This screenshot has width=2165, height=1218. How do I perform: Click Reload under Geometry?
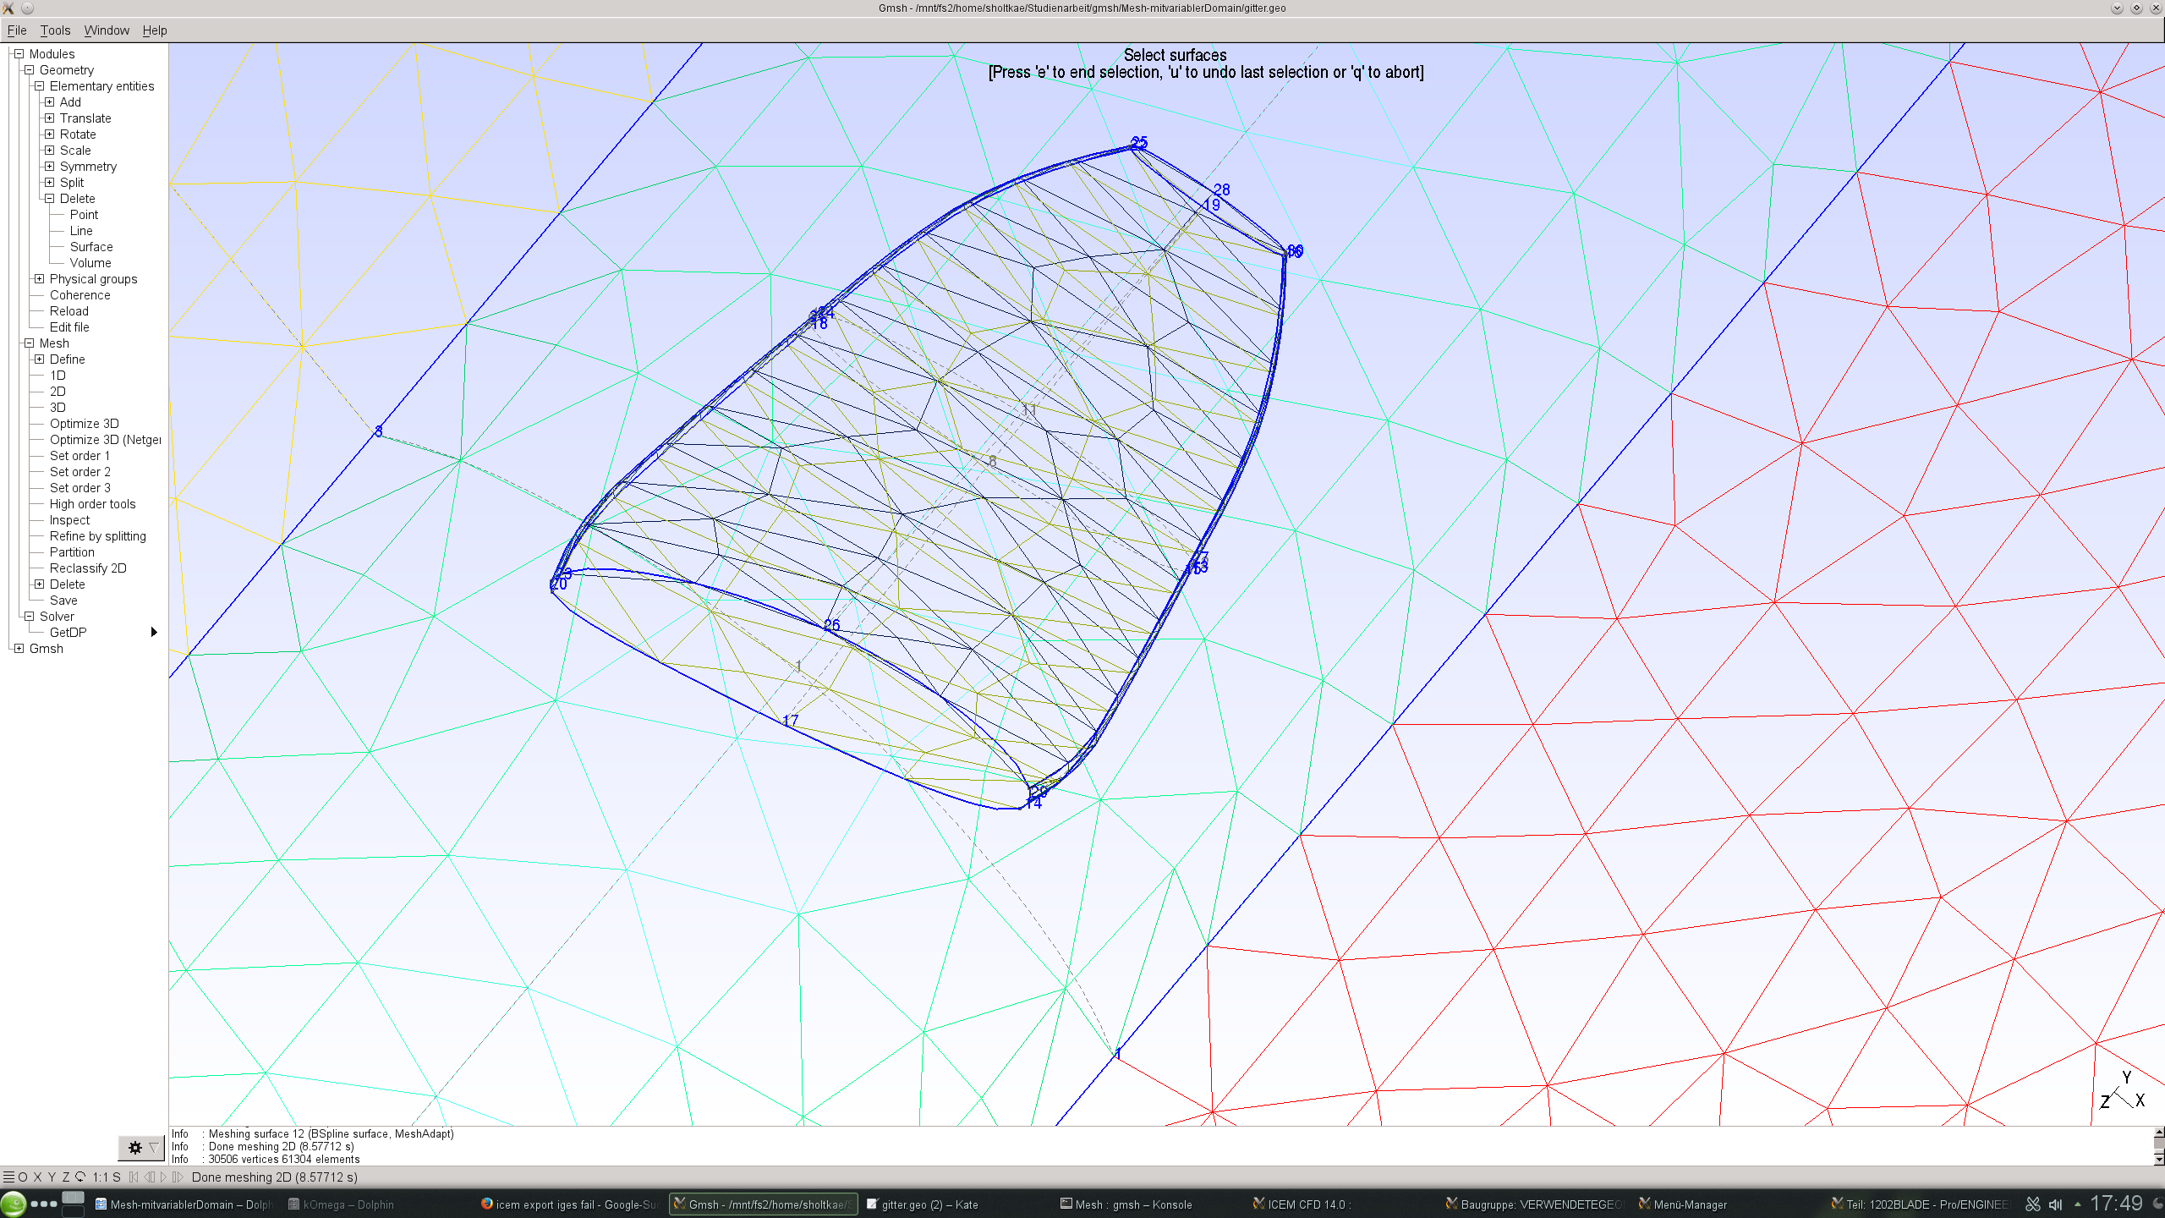point(69,311)
